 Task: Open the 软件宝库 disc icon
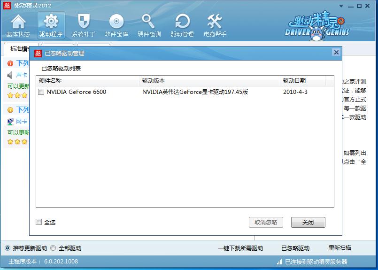[116, 25]
